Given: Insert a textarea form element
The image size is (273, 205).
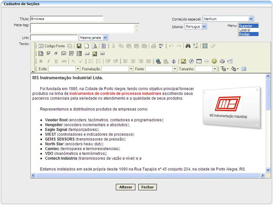Looking at the screenshot, I should click(x=72, y=54).
